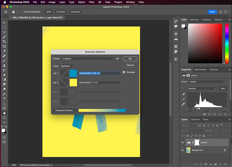The image size is (232, 167).
Task: Switch to the Swatches tab
Action: [x=194, y=20]
